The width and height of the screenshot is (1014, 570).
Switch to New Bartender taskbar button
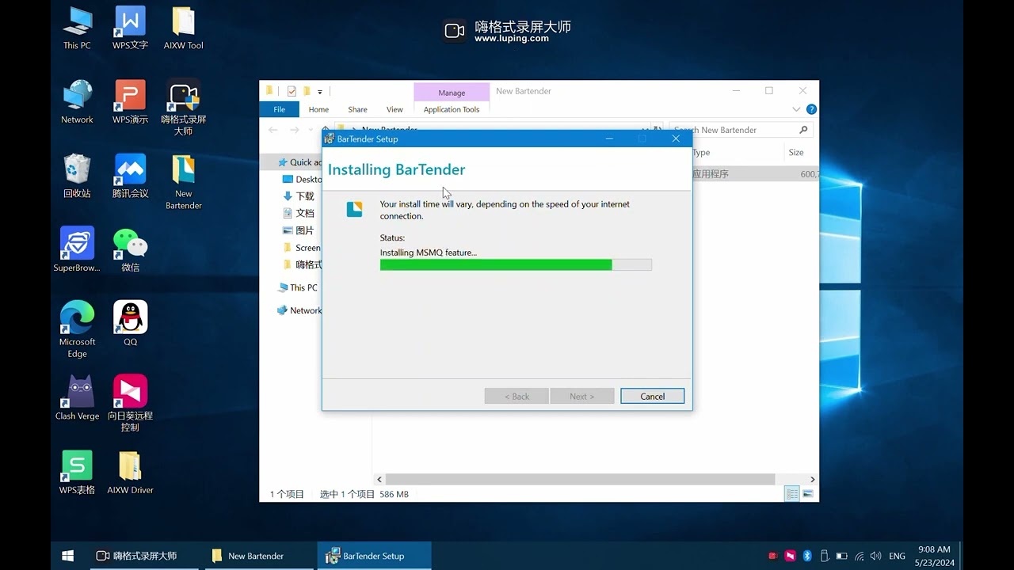pyautogui.click(x=257, y=556)
